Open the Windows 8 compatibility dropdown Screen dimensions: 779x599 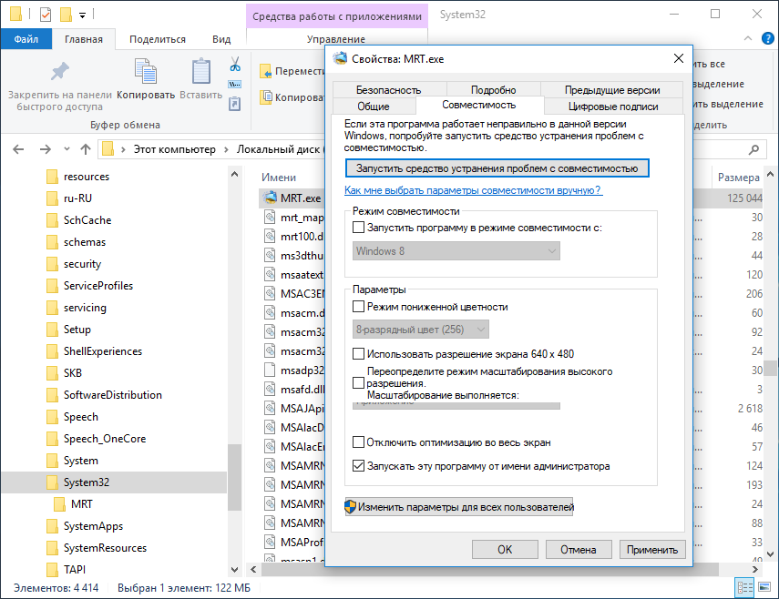[x=456, y=251]
